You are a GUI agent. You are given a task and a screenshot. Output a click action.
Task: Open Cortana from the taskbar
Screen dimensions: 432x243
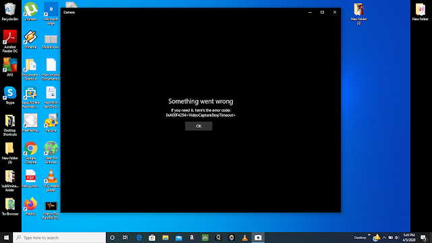click(x=112, y=238)
